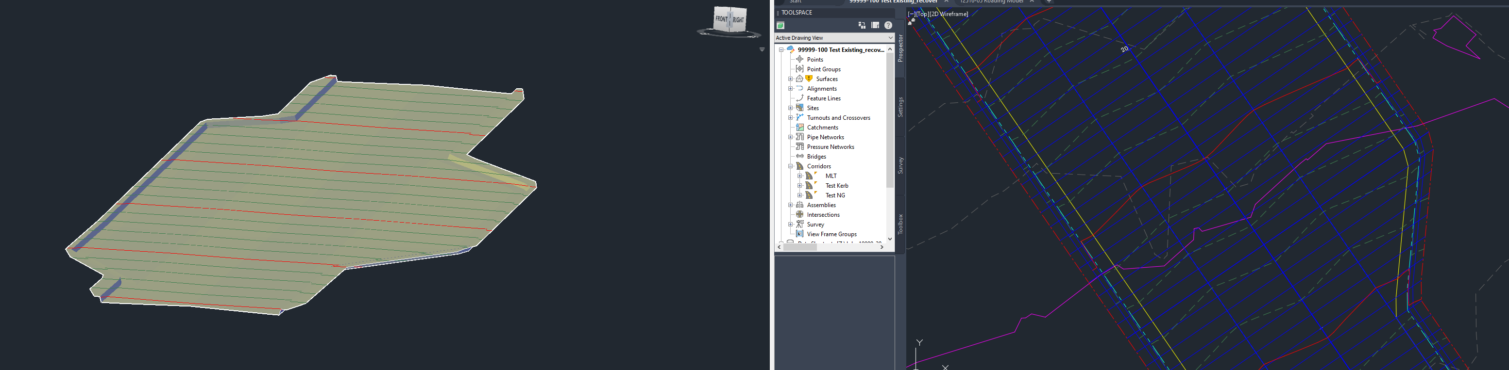Click the MLT corridor icon
This screenshot has width=1509, height=370.
809,176
